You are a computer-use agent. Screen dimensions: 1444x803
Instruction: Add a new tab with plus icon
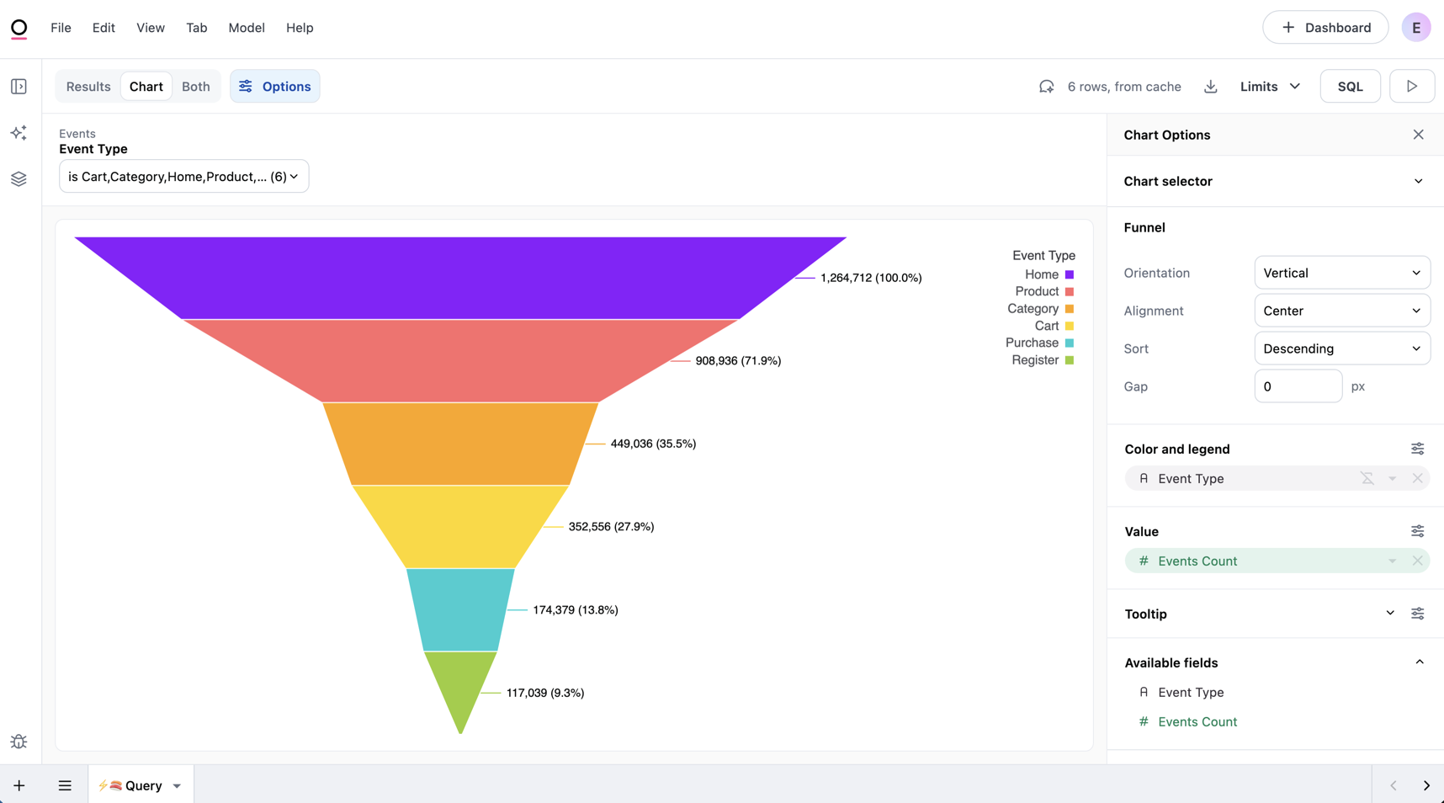point(19,785)
